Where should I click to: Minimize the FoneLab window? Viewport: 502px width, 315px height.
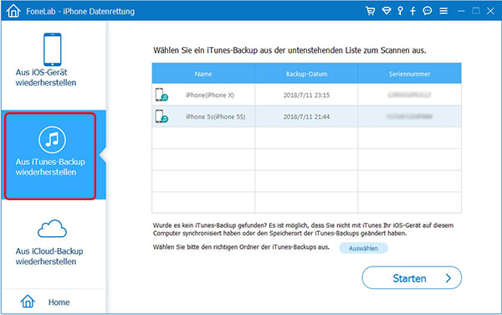point(461,11)
